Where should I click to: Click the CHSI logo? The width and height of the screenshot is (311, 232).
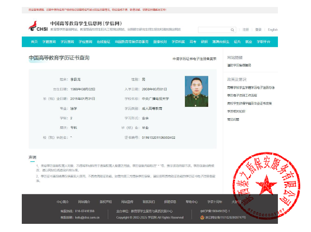pos(38,26)
